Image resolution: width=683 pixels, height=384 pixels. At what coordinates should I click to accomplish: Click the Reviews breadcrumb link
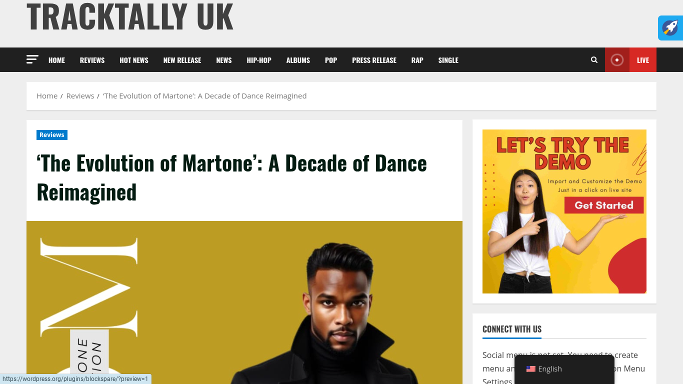[80, 96]
